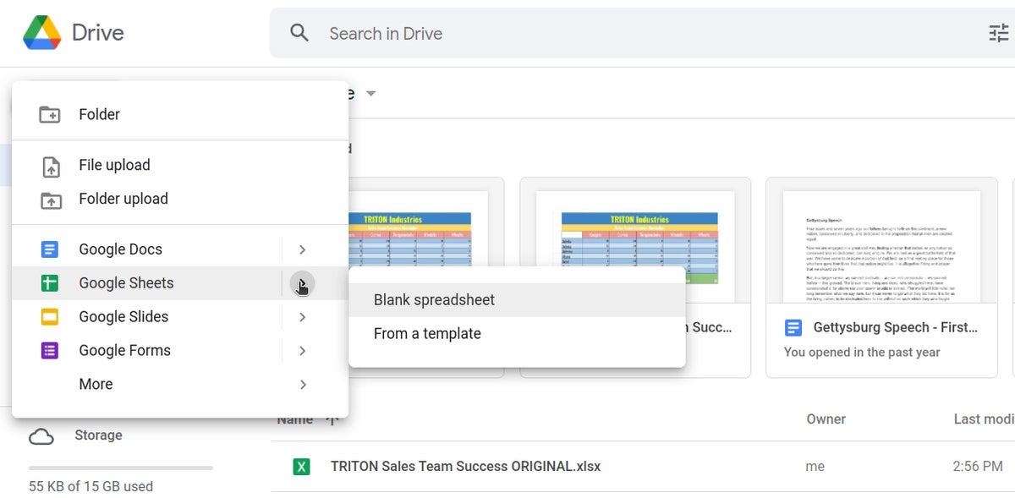Click the Name column sort arrow
1015x498 pixels.
[332, 419]
